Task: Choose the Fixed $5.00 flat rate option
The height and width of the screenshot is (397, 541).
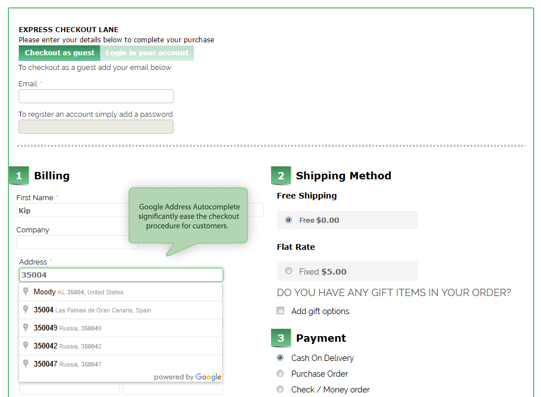Action: [289, 271]
